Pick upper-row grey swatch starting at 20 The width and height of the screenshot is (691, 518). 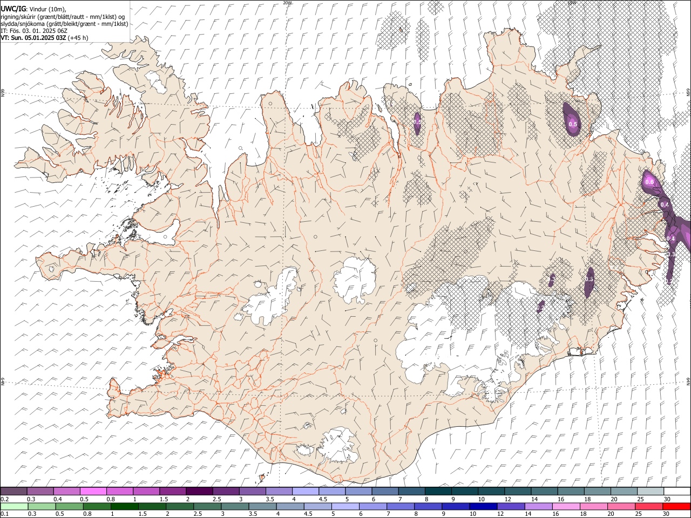coord(624,492)
